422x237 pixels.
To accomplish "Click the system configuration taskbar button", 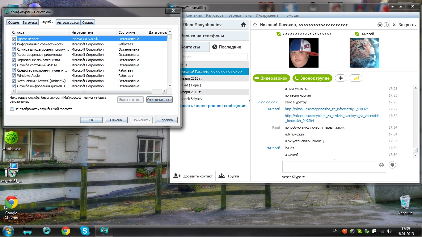I will click(x=104, y=231).
